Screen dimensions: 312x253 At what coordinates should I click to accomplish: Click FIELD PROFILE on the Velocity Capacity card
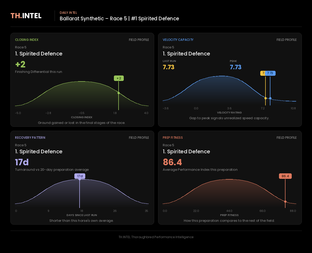pyautogui.click(x=287, y=40)
